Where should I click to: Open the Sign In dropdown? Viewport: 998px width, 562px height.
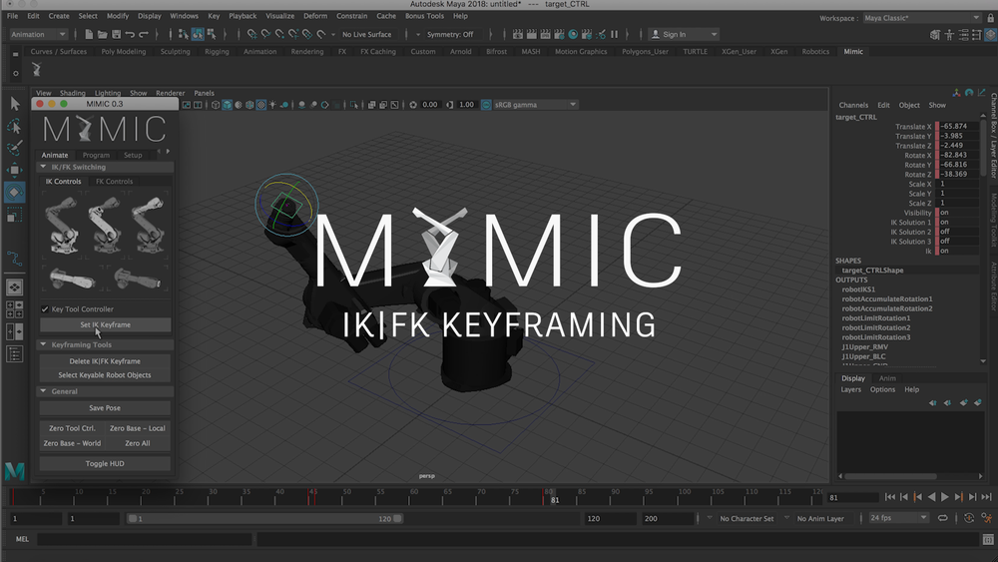point(683,34)
